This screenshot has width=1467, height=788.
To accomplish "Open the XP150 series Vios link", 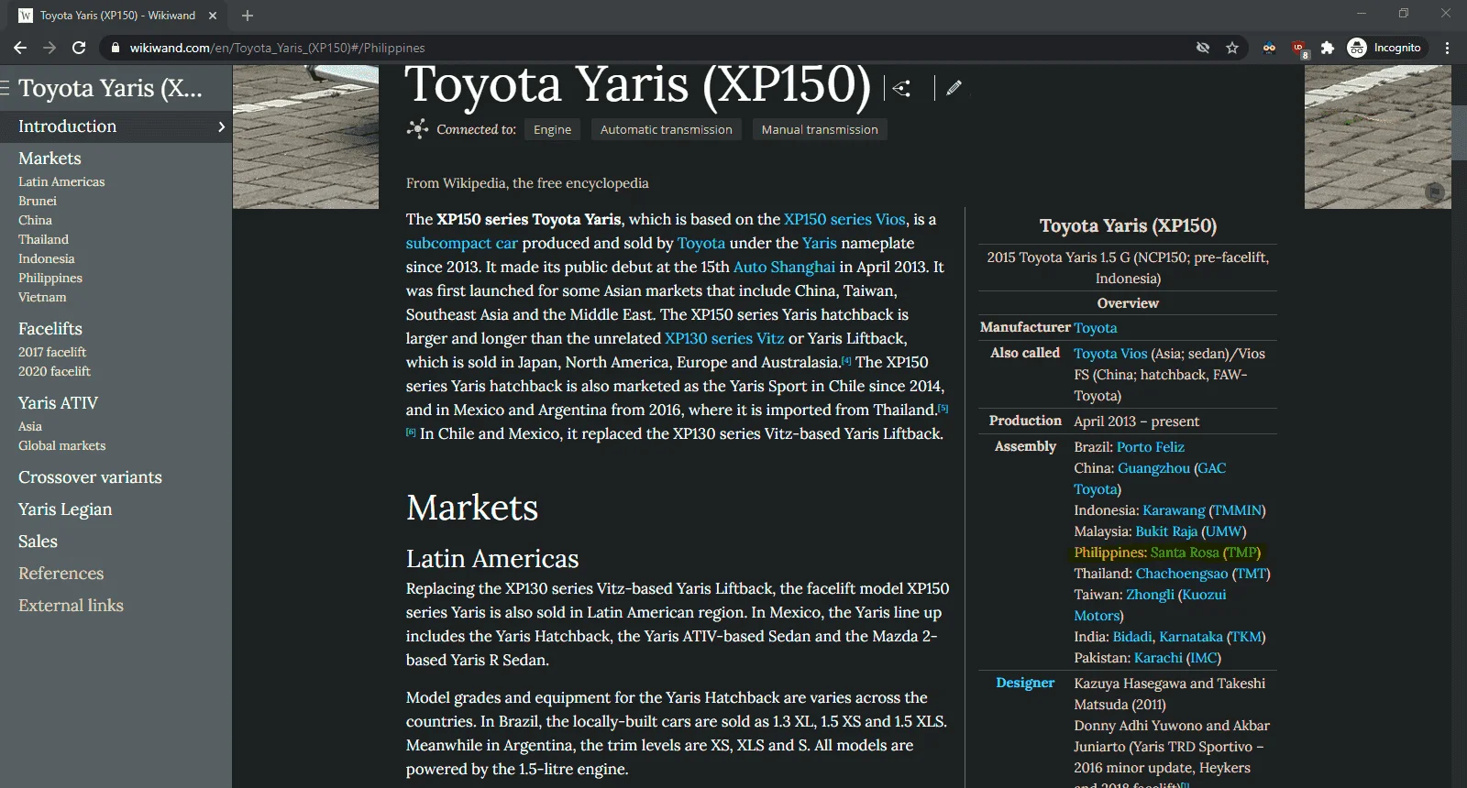I will pos(844,219).
